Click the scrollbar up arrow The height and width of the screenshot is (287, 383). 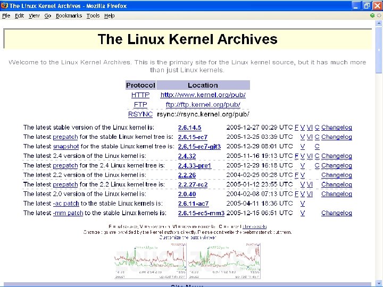coord(379,23)
